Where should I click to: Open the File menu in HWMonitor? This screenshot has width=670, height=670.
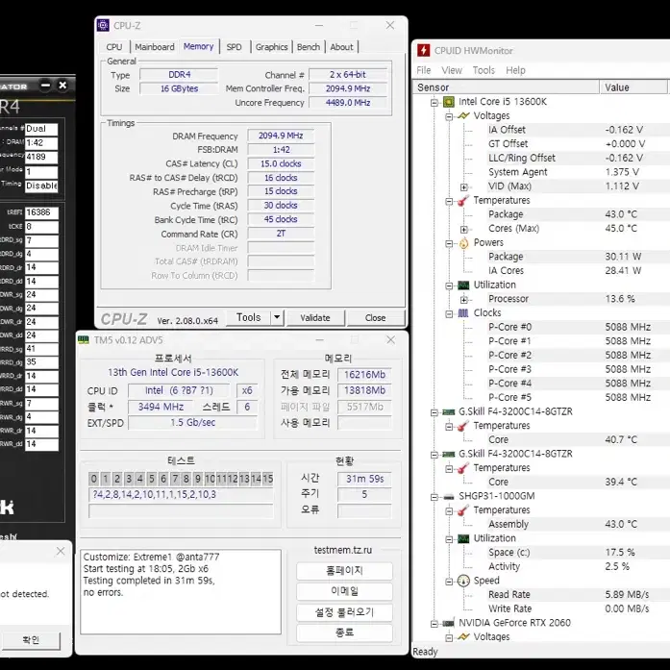coord(424,70)
